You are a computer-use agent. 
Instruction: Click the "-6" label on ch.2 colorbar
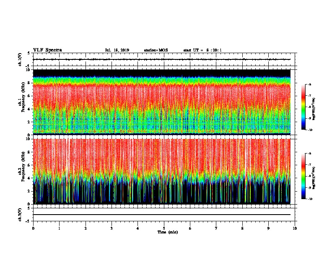309,154
